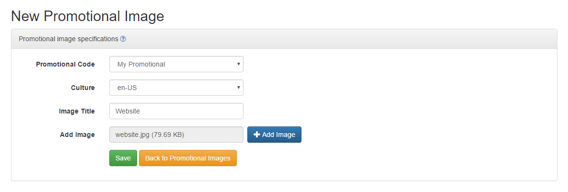Click the website.jpg (79.69 KB) file field

click(176, 135)
